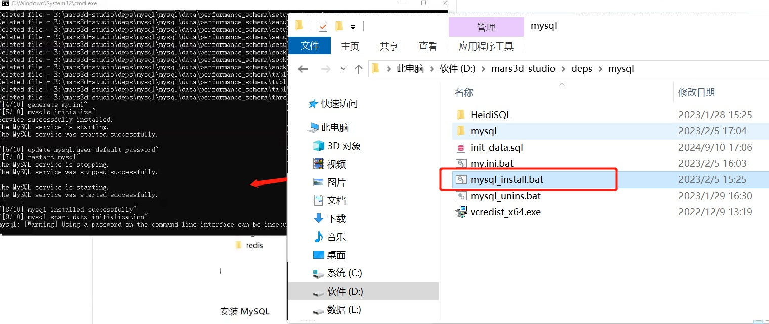Sort files by the 修改日期 column header
This screenshot has width=769, height=324.
pyautogui.click(x=697, y=92)
